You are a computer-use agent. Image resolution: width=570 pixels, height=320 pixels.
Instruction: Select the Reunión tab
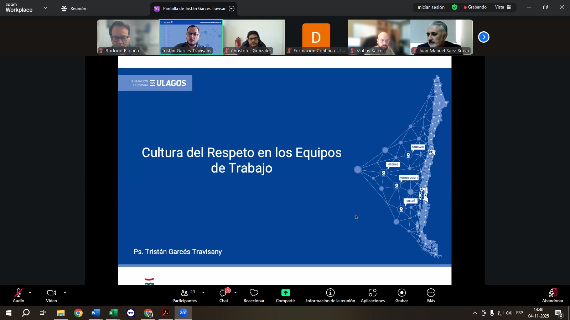74,9
